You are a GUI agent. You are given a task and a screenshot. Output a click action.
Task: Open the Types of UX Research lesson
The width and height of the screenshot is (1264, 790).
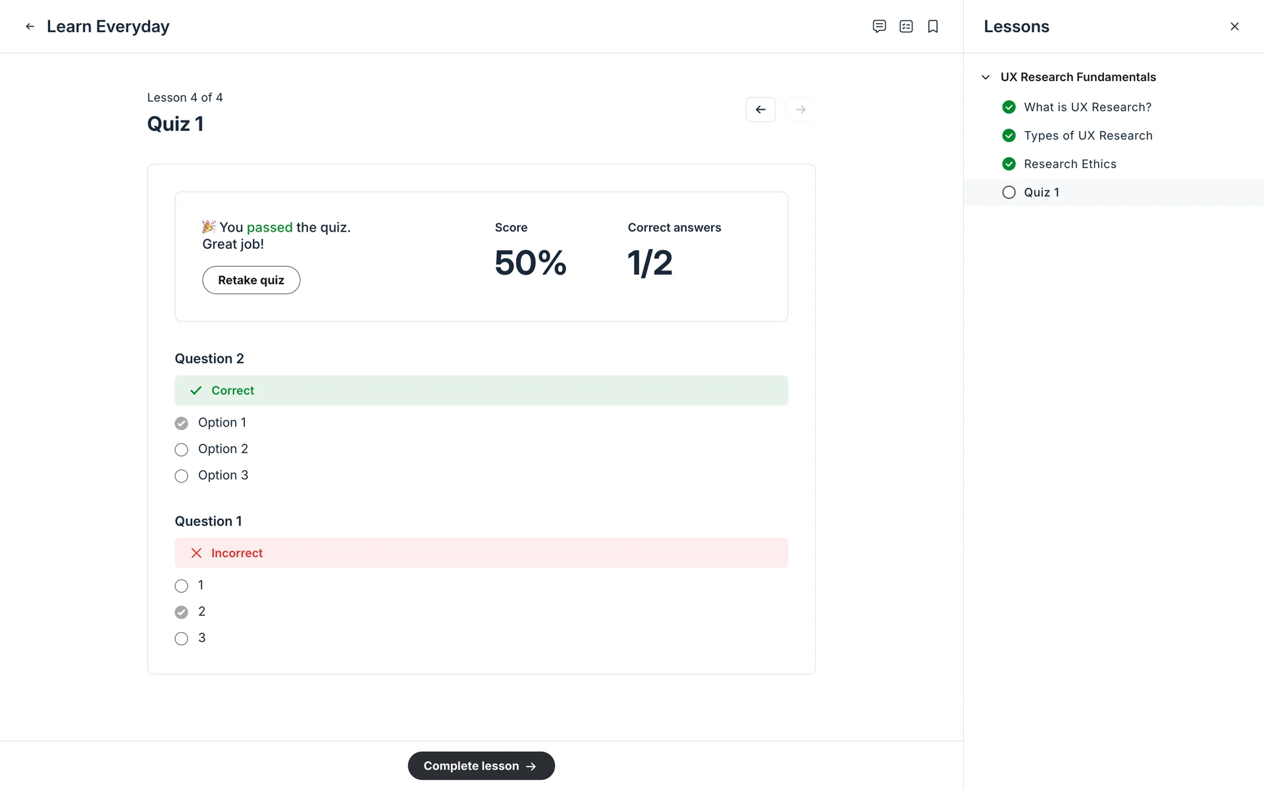[x=1088, y=136]
